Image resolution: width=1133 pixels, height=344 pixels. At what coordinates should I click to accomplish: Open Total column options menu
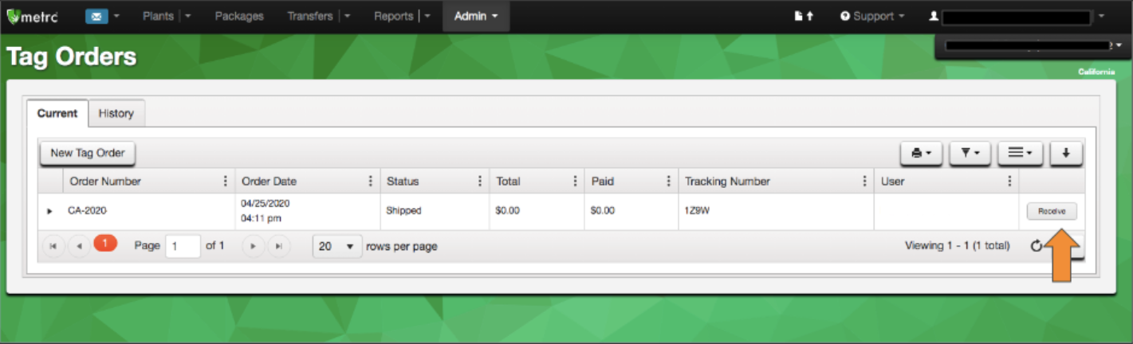click(574, 182)
